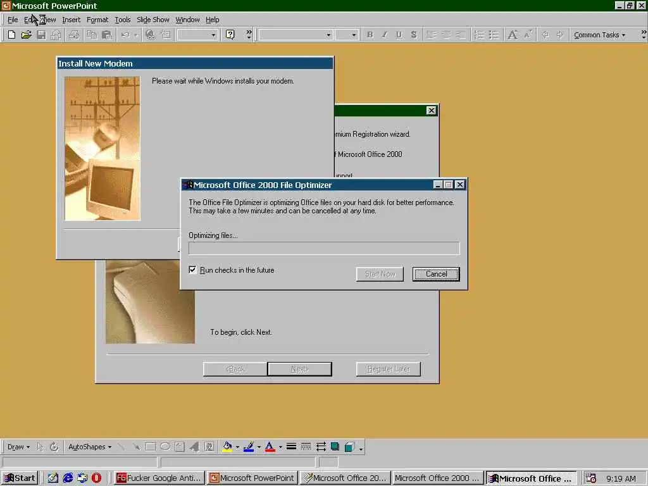This screenshot has height=486, width=648.
Task: Click the Optimizing files progress bar
Action: (x=324, y=248)
